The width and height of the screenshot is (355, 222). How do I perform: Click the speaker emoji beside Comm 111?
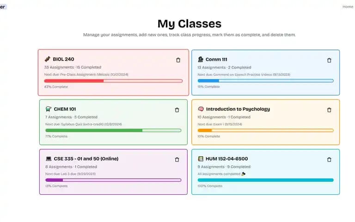(x=201, y=59)
